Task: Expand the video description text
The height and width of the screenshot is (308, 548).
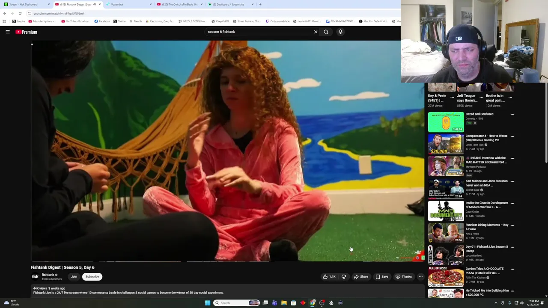Action: 128,293
